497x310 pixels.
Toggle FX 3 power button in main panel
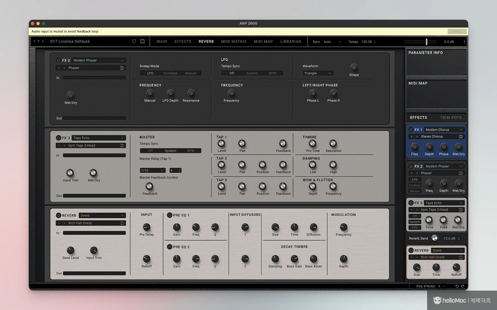pyautogui.click(x=59, y=138)
